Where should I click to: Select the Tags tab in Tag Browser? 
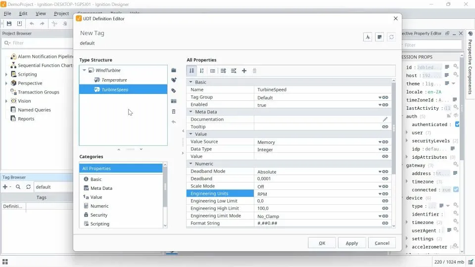point(41,197)
